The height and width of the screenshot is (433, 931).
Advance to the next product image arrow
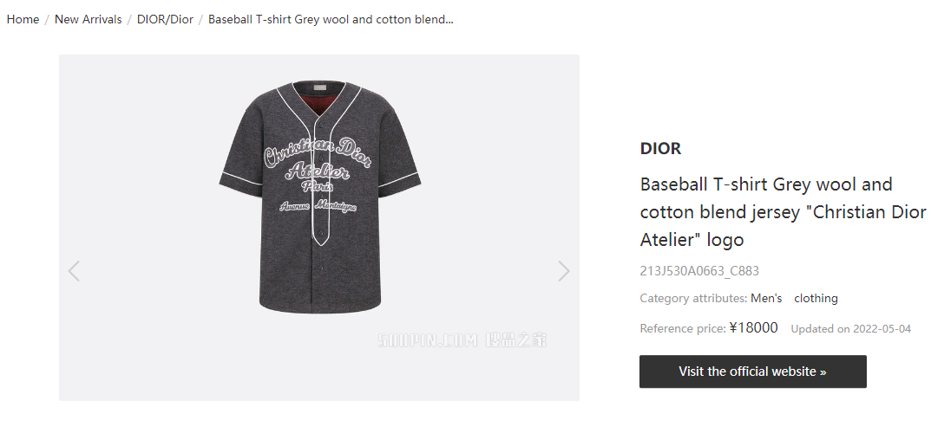click(564, 271)
